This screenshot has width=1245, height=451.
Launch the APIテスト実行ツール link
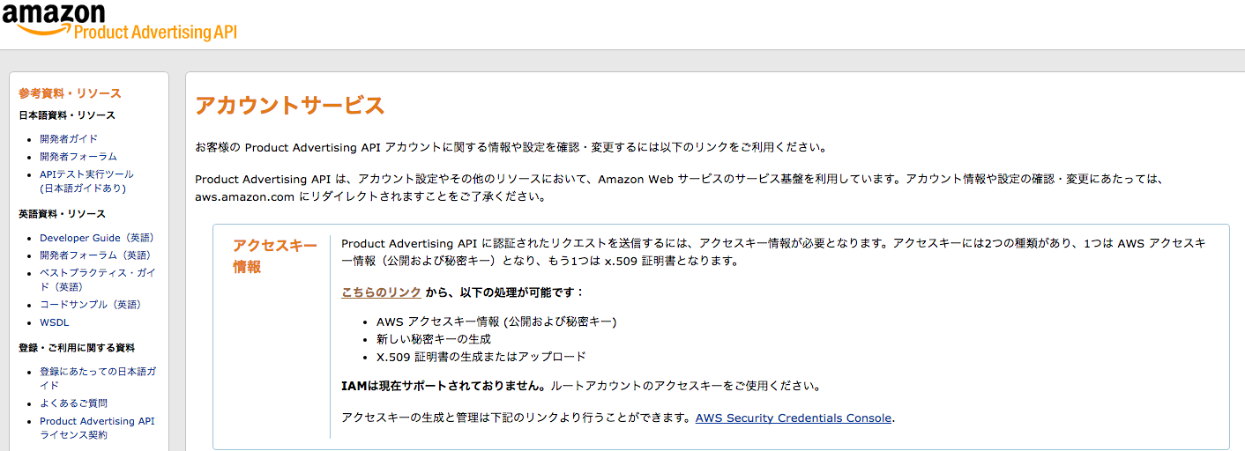pos(86,174)
